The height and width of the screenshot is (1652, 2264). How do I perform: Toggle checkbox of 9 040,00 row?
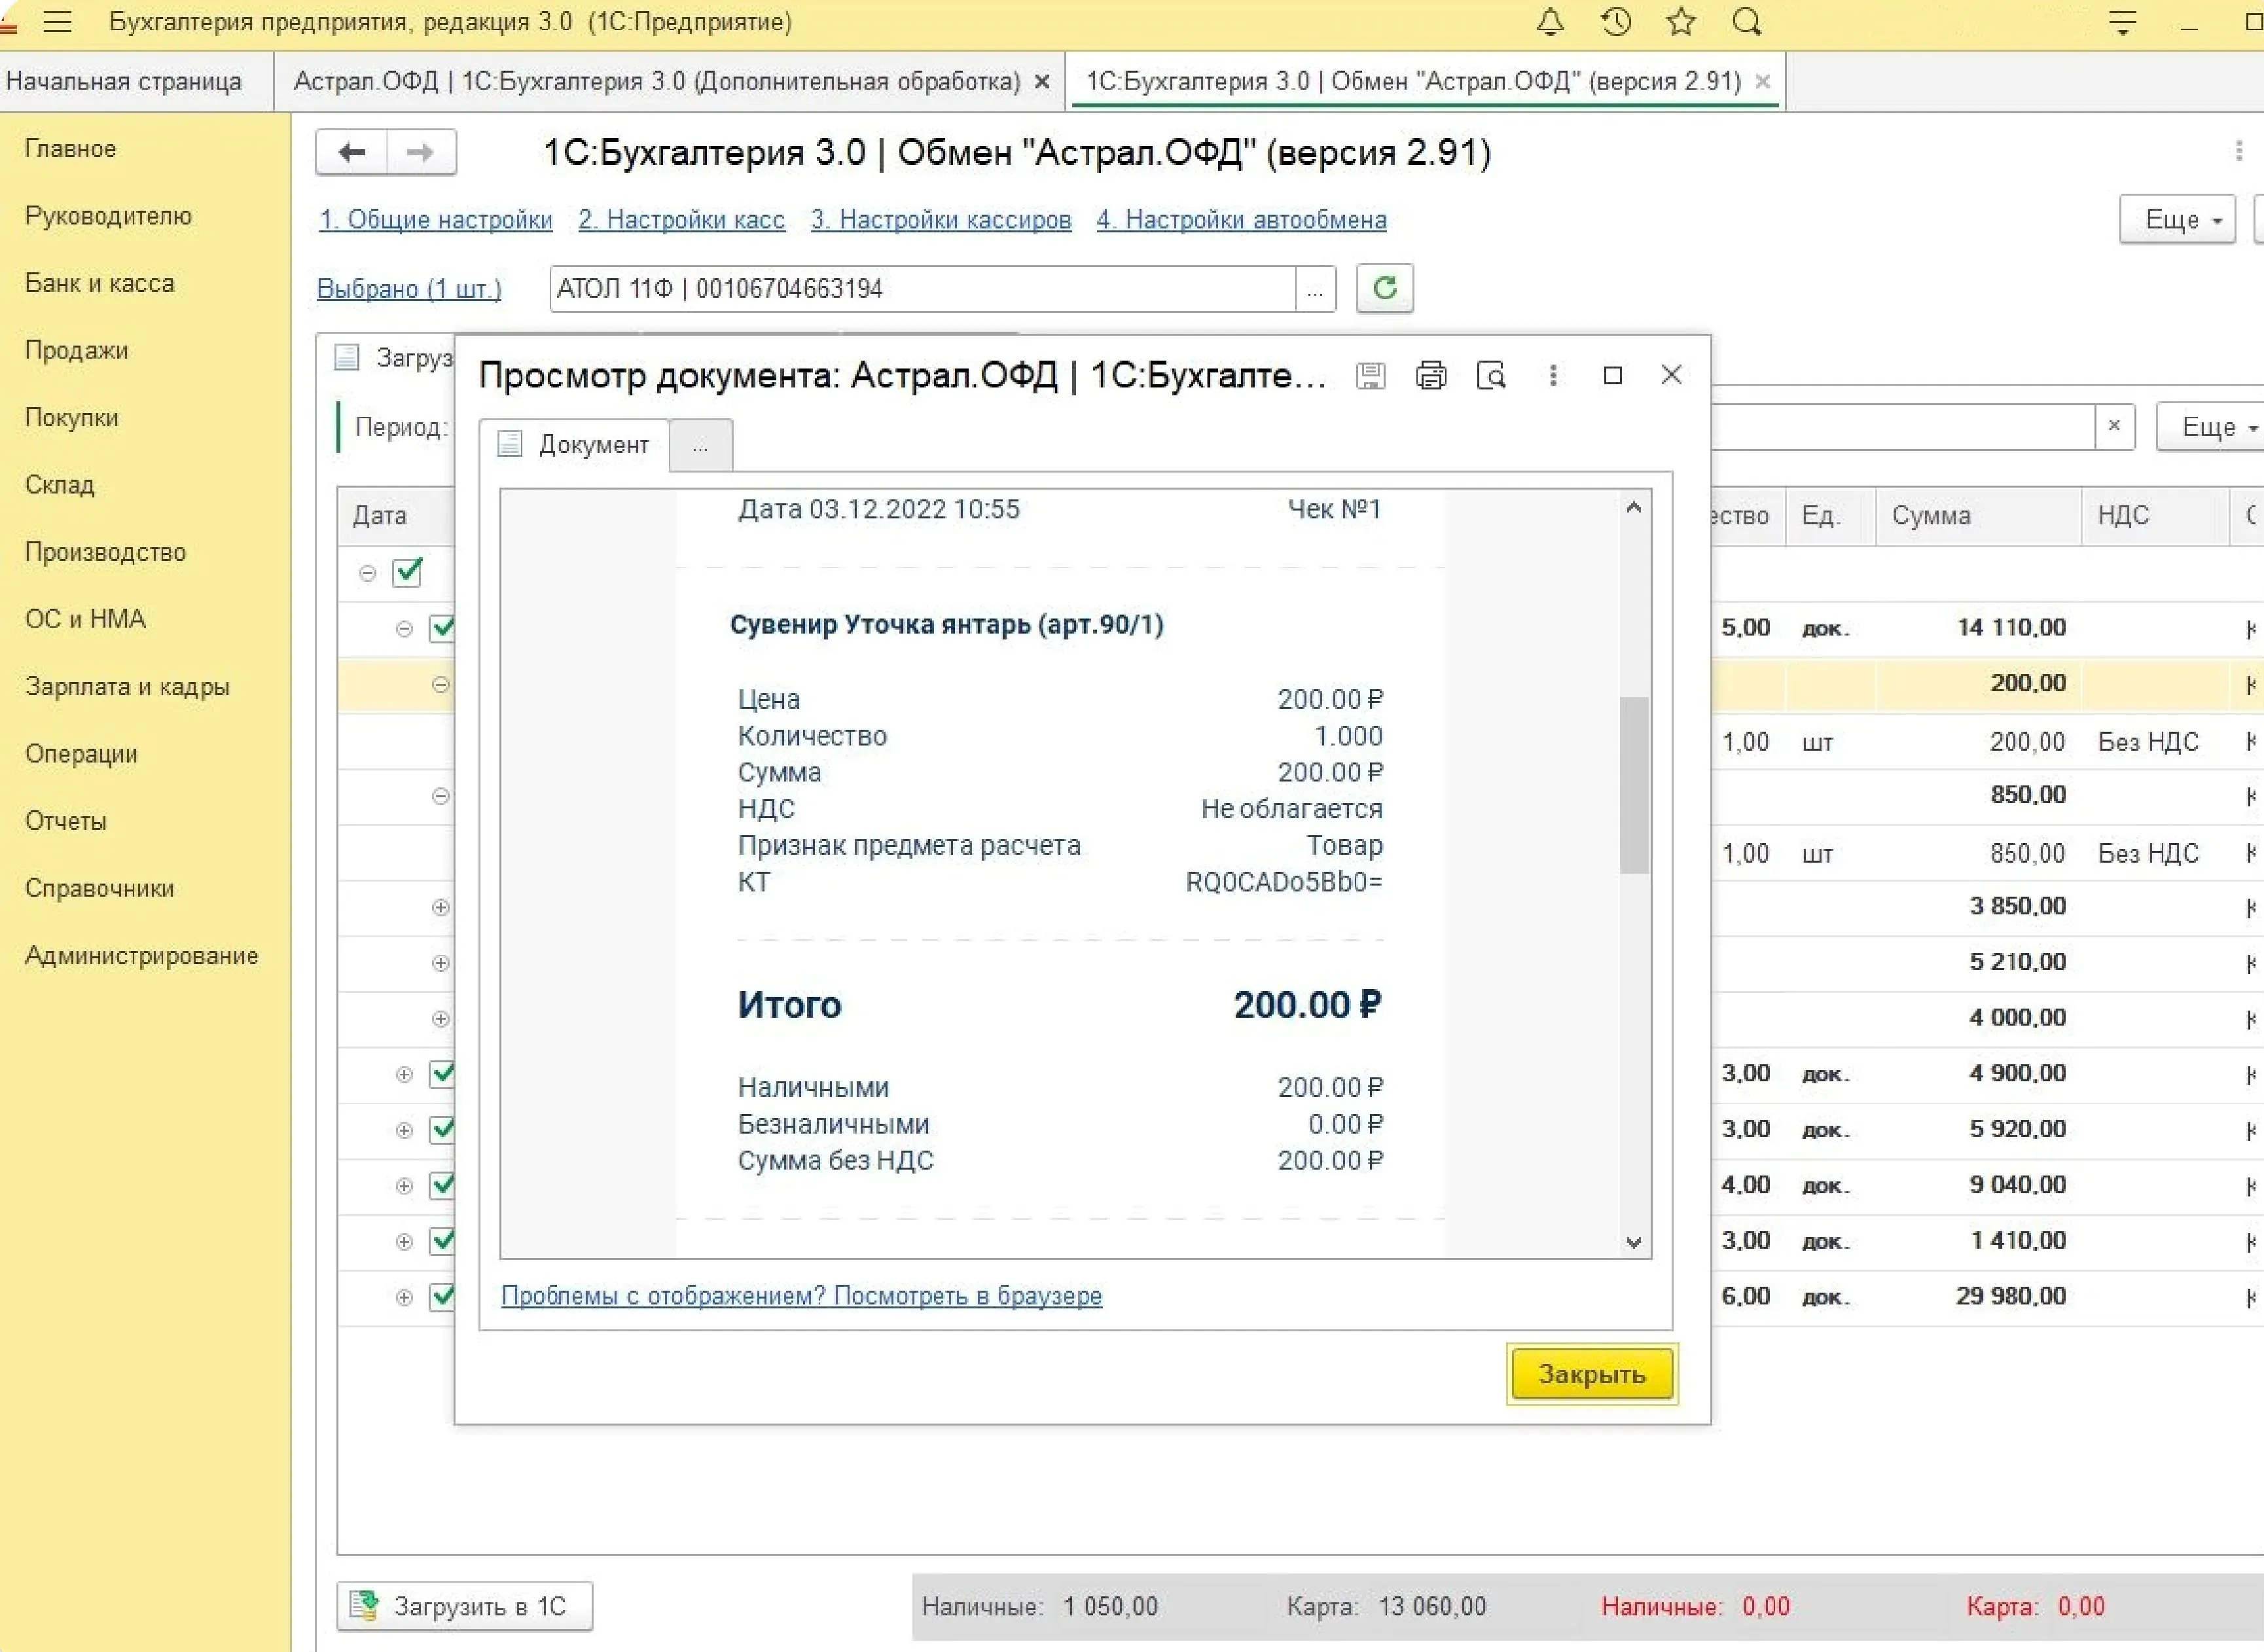442,1185
